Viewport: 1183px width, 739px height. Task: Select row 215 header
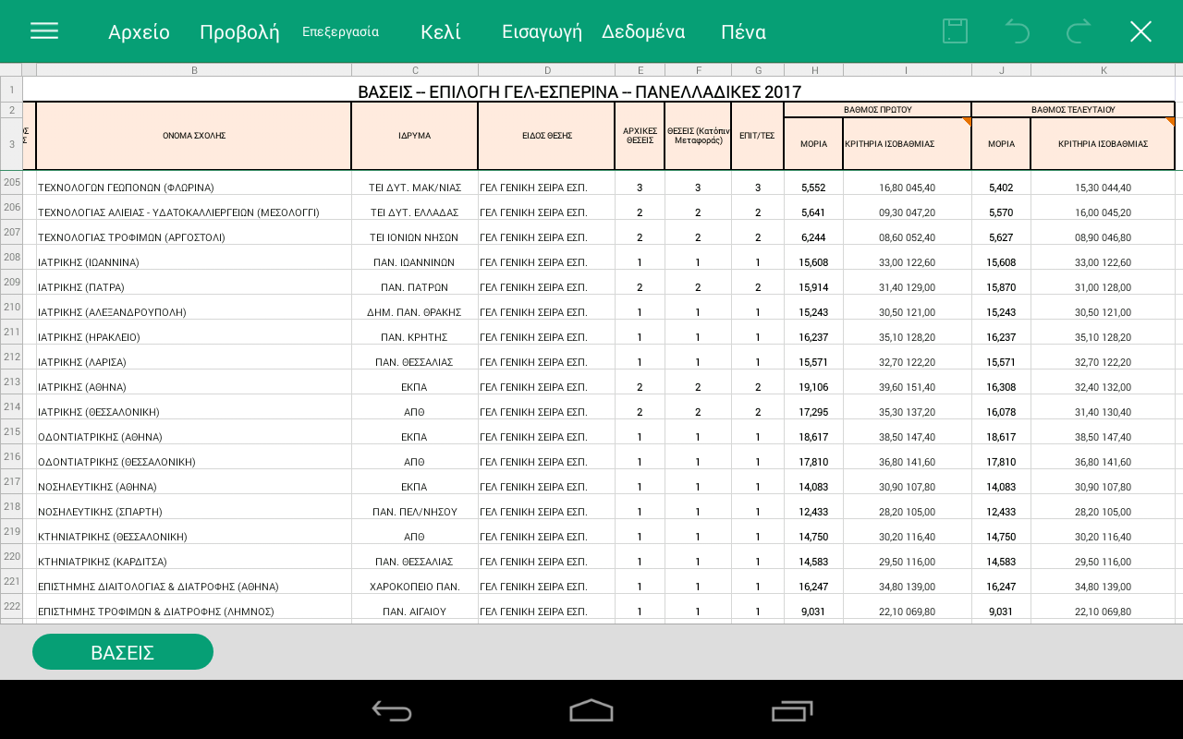[11, 431]
